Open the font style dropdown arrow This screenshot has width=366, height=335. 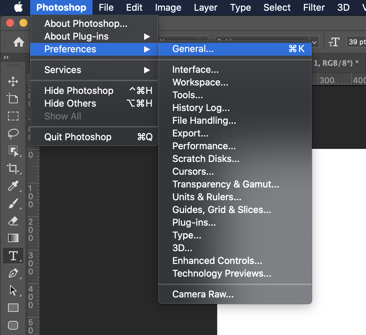coord(314,43)
